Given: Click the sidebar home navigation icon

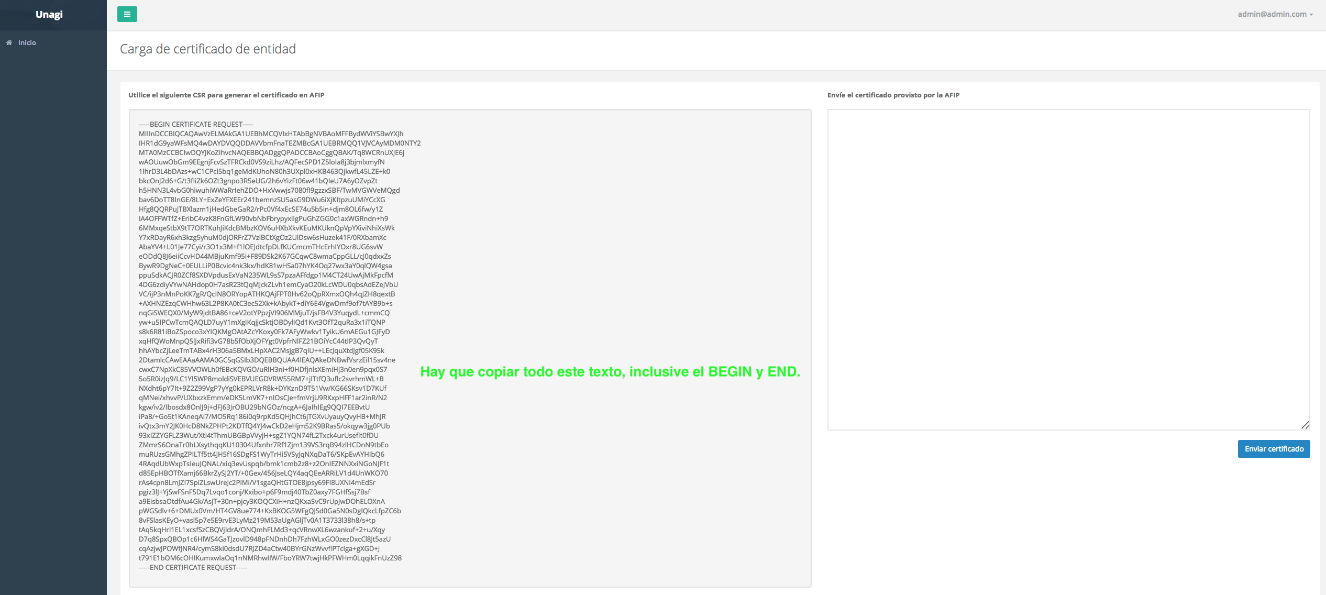Looking at the screenshot, I should pos(9,42).
